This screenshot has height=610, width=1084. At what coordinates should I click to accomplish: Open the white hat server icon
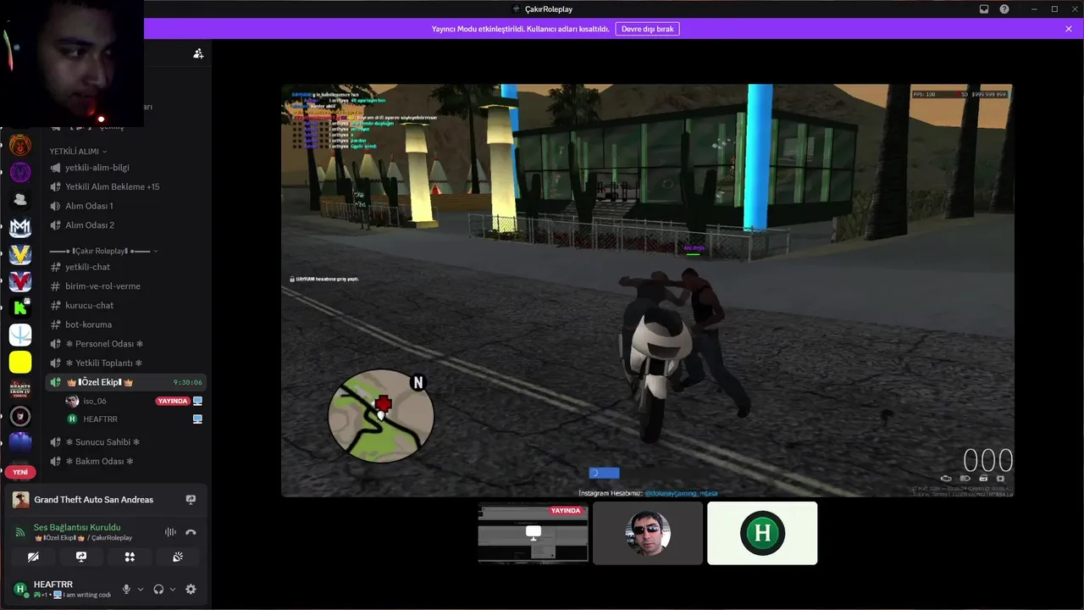[20, 200]
